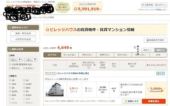Click the ビレッジハウスの賃貸 breadcrumb text
The image size is (170, 106).
[x=43, y=17]
